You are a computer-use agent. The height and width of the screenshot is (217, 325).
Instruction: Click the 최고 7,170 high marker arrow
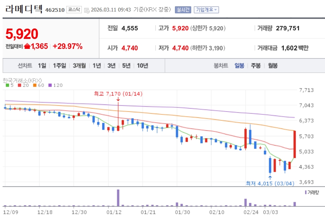(x=118, y=99)
